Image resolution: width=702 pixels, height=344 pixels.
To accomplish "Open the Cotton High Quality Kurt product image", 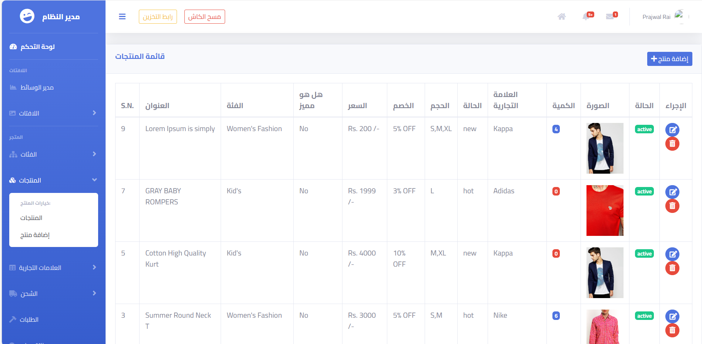I will pyautogui.click(x=605, y=273).
